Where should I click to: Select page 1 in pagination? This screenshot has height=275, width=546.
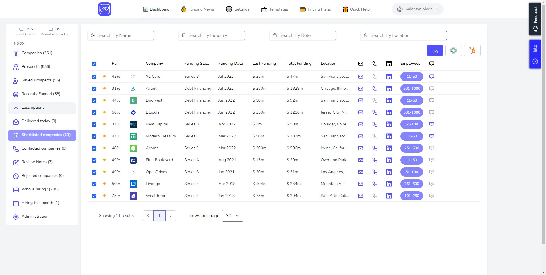[x=159, y=216]
